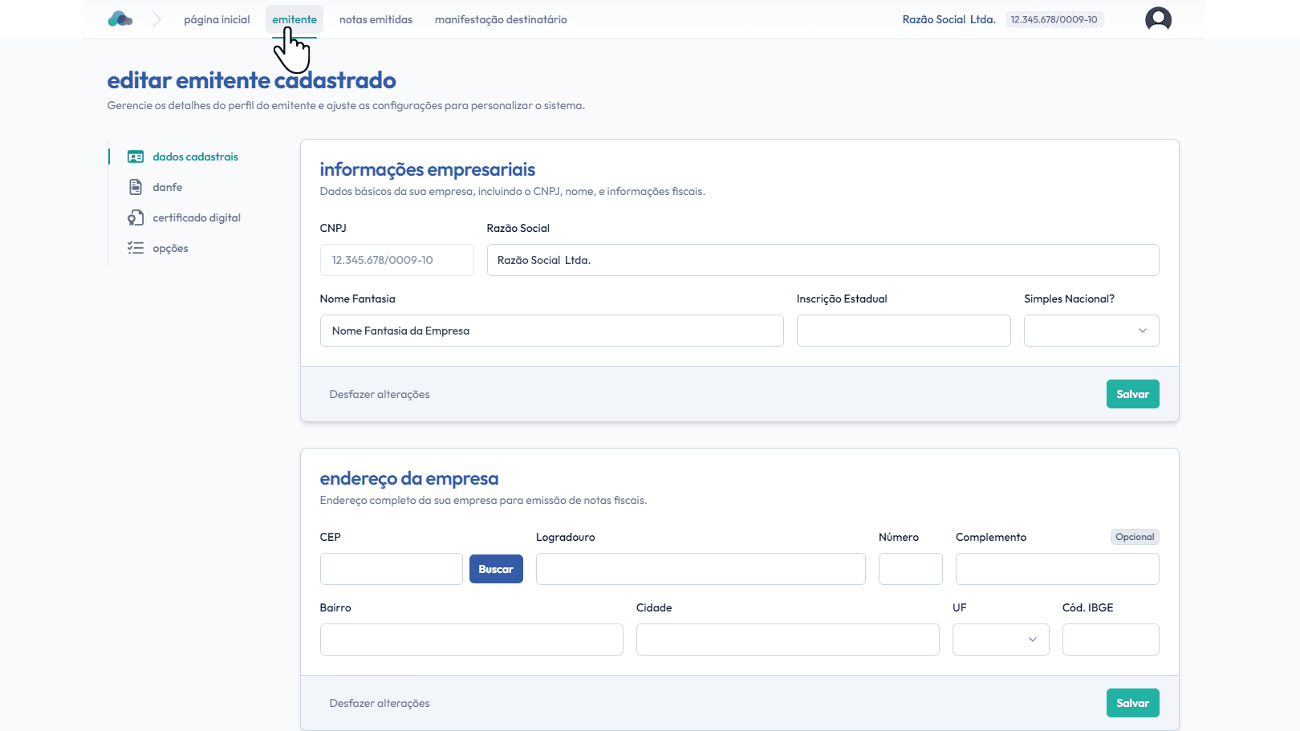Open manifestação destinatário tab
The width and height of the screenshot is (1300, 731).
tap(501, 19)
